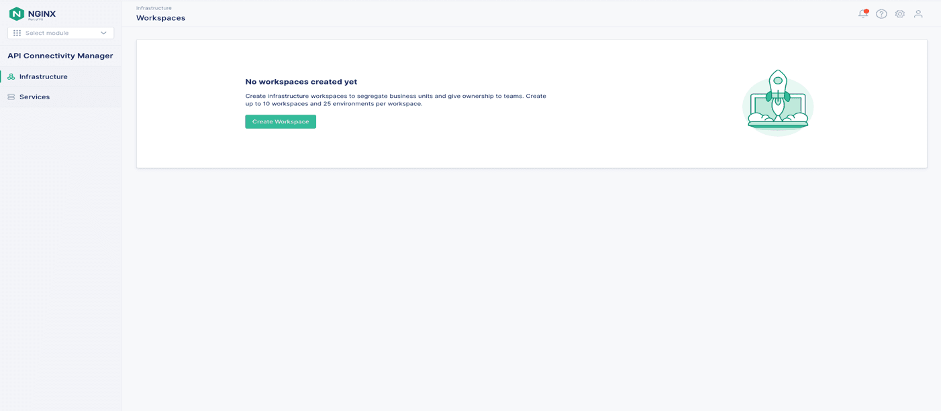941x411 pixels.
Task: Click the Infrastructure sidebar icon
Action: coord(11,77)
